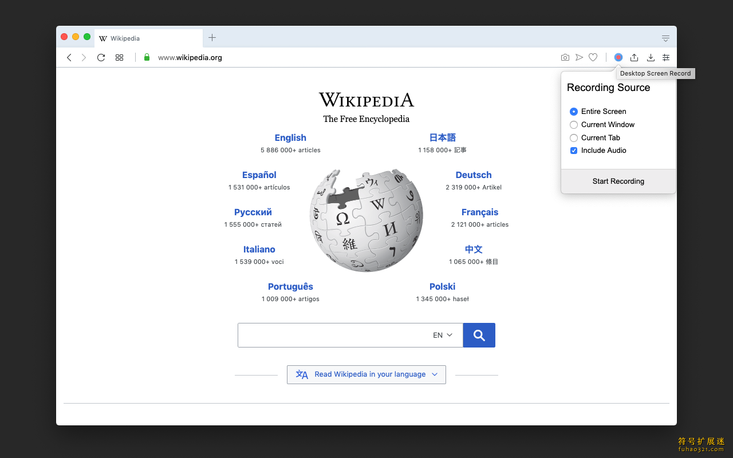The image size is (733, 458).
Task: Open the share upload icon
Action: click(x=634, y=57)
